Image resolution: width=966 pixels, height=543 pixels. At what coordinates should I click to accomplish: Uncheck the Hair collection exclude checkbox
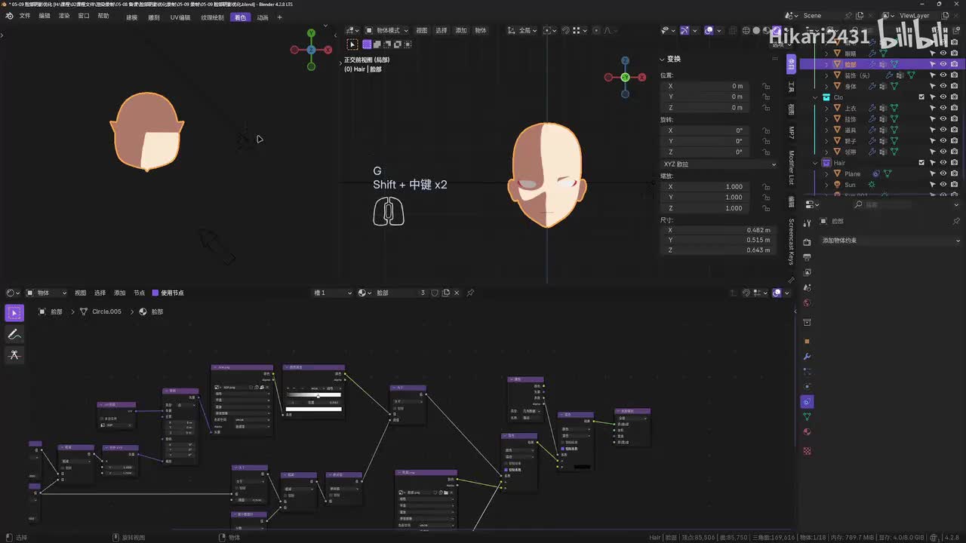click(921, 163)
